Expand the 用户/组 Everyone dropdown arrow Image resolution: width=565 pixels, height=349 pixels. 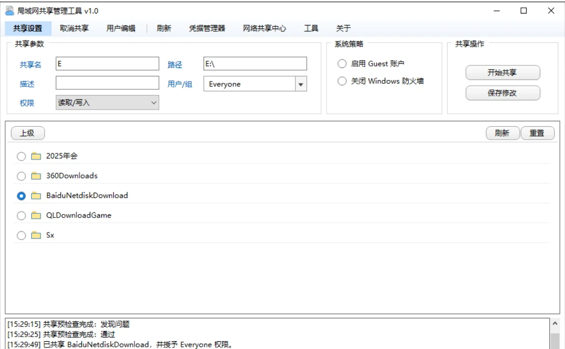click(301, 84)
